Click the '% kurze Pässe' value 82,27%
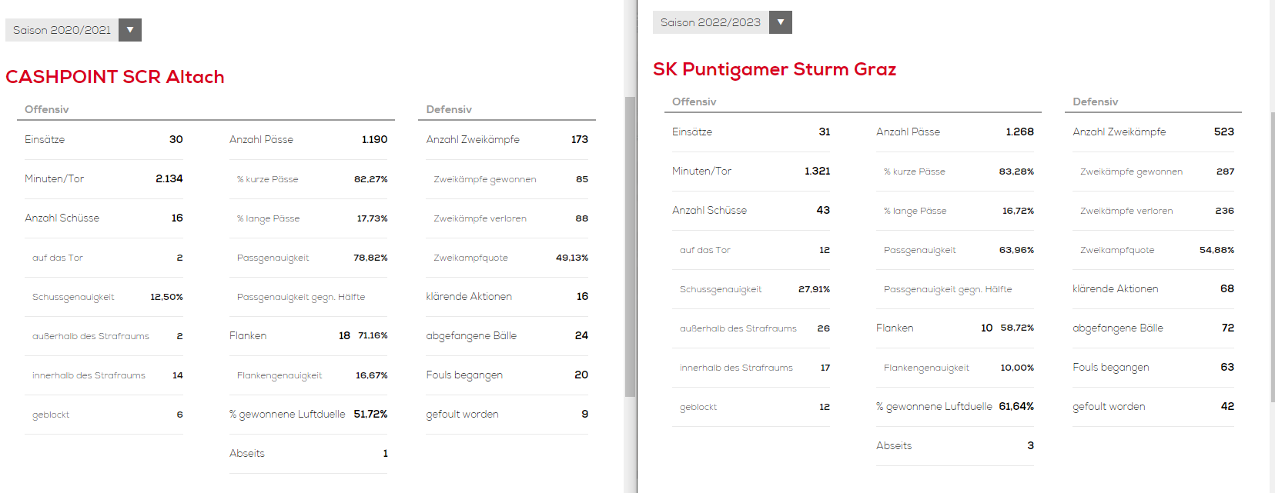The height and width of the screenshot is (493, 1275). point(371,179)
